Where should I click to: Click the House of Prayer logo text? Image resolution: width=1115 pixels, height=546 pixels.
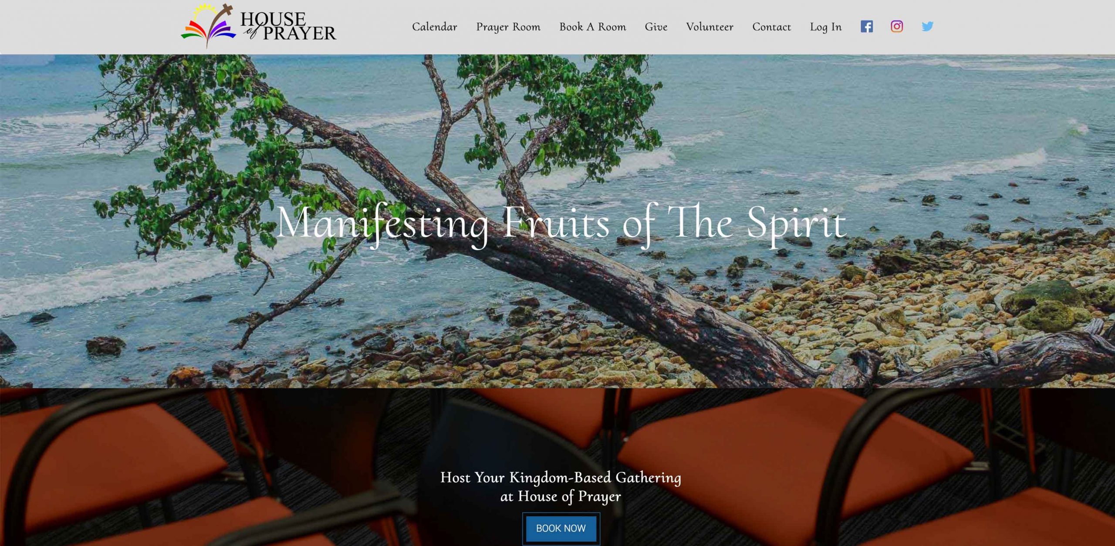point(288,26)
